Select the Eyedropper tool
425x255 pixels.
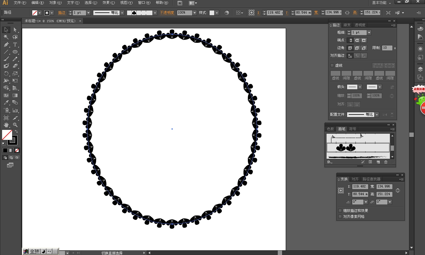[x=6, y=103]
